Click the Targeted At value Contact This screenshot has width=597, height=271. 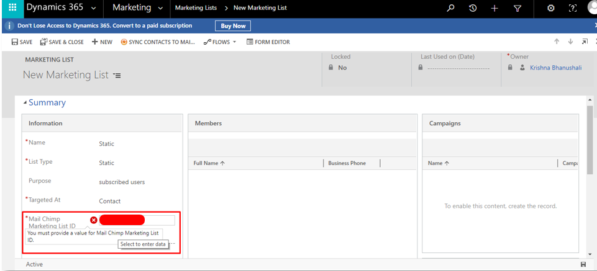pos(110,201)
